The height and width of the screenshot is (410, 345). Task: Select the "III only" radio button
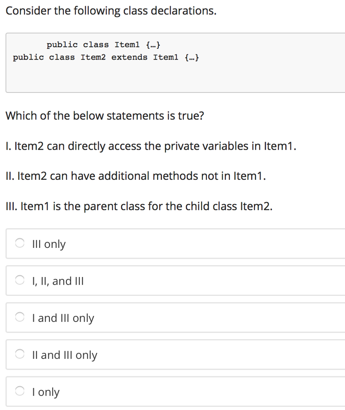tap(20, 243)
